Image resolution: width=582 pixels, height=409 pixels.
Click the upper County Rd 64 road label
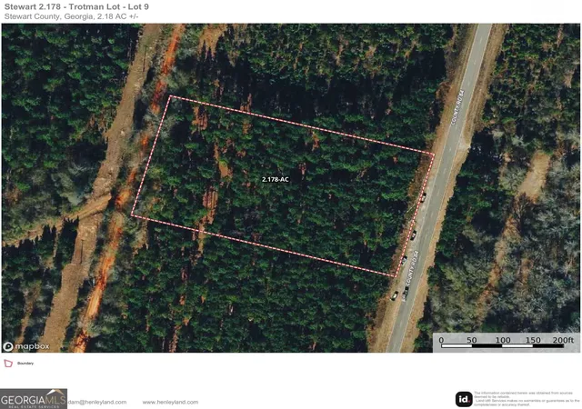coord(457,107)
